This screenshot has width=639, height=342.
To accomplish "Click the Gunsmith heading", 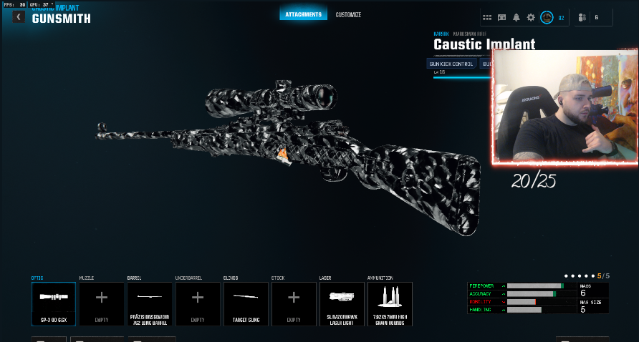I will point(62,19).
